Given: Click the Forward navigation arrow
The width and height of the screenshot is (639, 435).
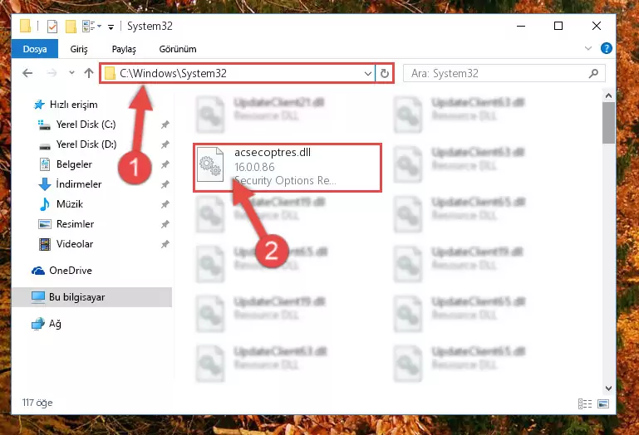Looking at the screenshot, I should click(52, 73).
